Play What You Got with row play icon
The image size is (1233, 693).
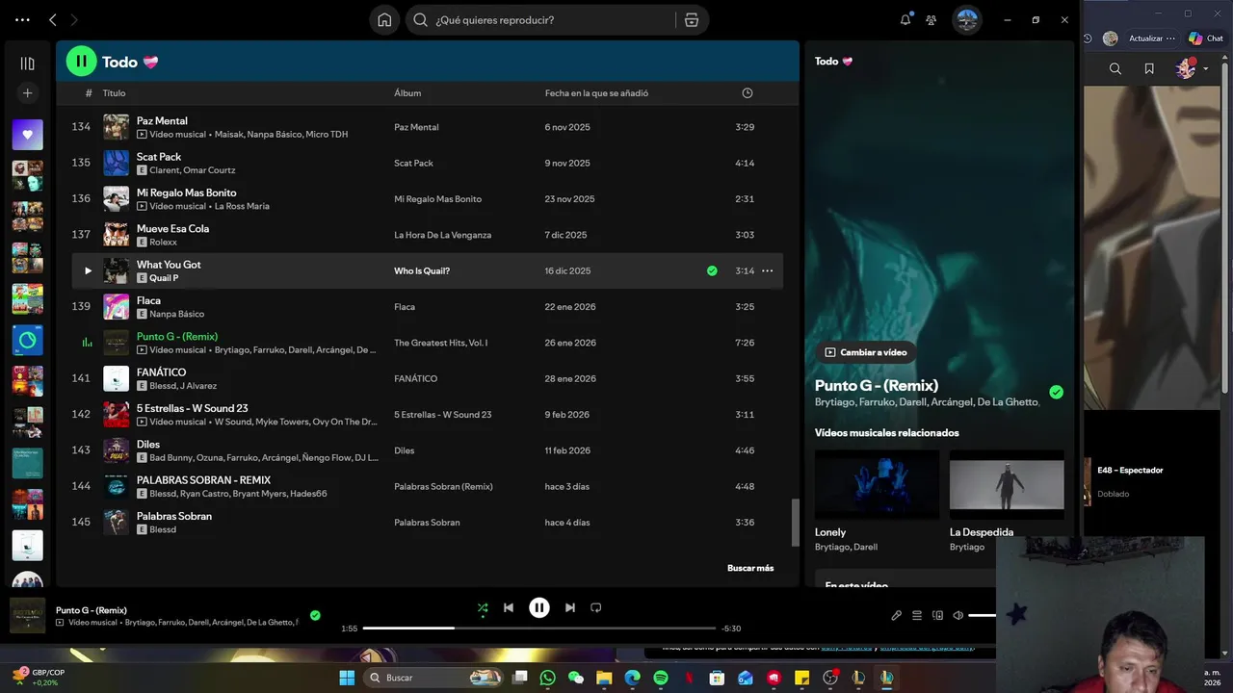coord(88,270)
